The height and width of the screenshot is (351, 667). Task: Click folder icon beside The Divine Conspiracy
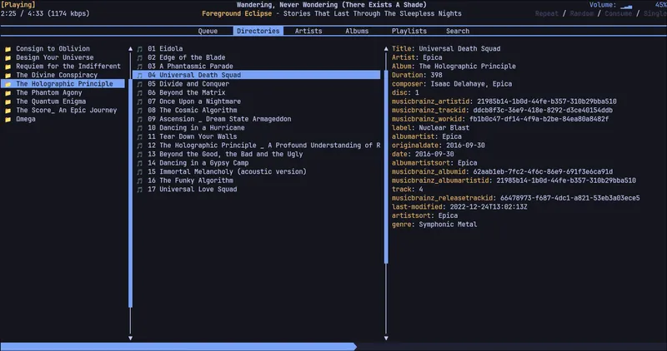[8, 75]
